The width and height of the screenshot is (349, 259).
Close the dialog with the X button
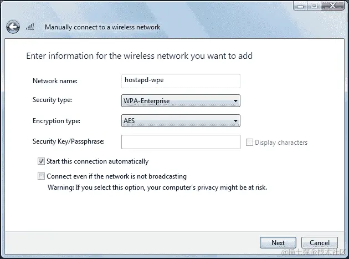coord(332,6)
